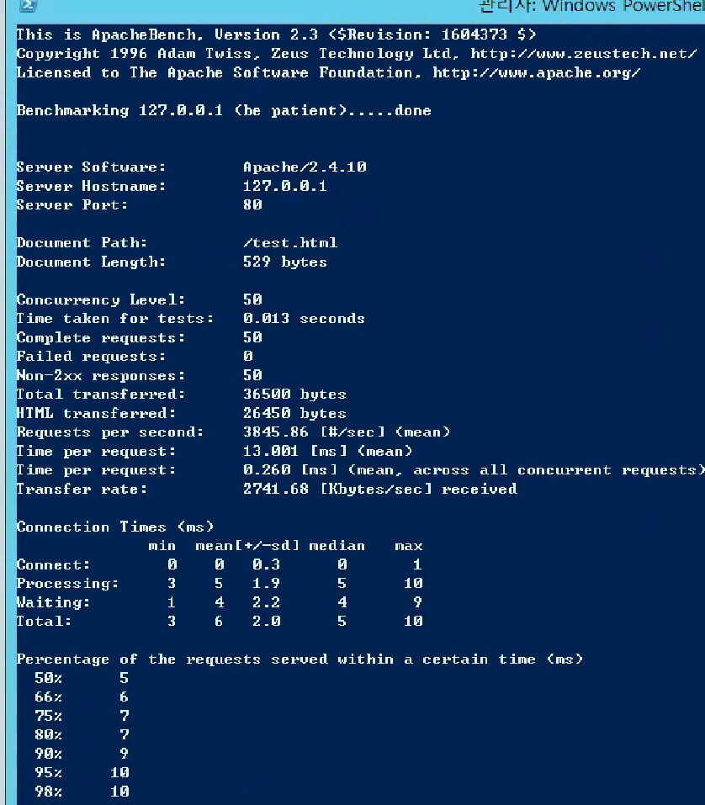Click the http://www.apache.org/ URL
This screenshot has width=705, height=805.
tap(536, 72)
